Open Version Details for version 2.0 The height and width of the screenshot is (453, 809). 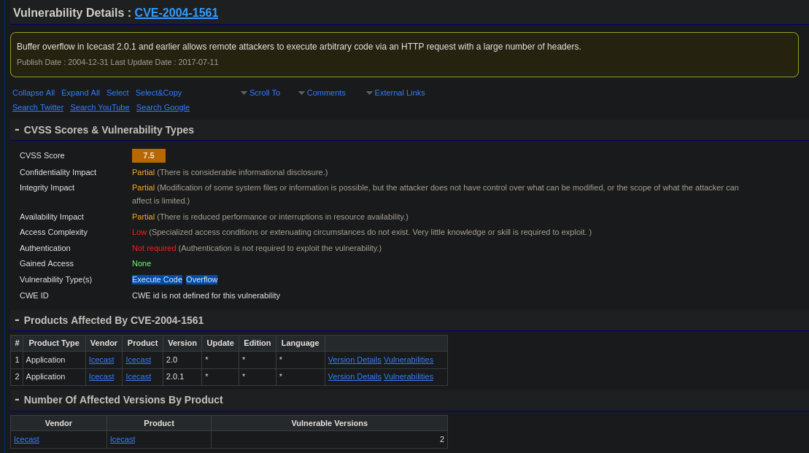(355, 360)
